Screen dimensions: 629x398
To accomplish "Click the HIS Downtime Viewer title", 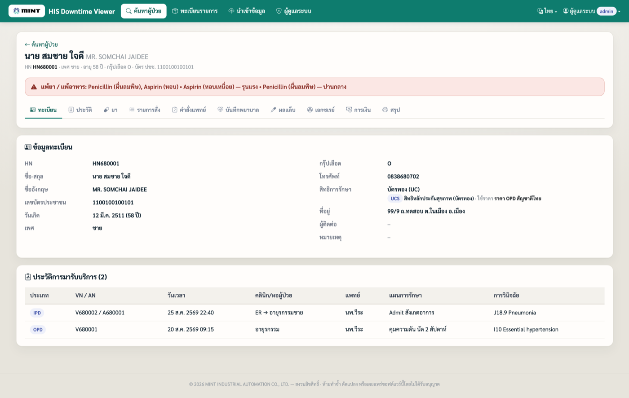I will pyautogui.click(x=82, y=11).
